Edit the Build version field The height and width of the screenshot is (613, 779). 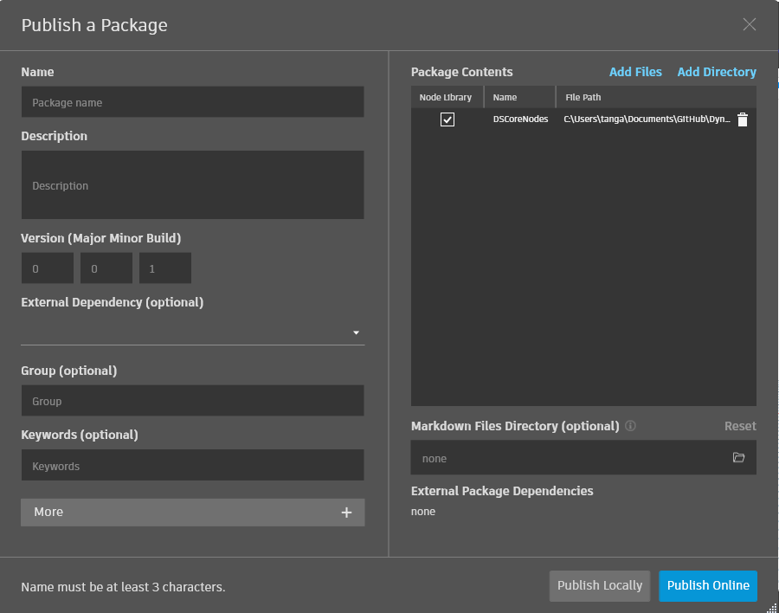165,268
